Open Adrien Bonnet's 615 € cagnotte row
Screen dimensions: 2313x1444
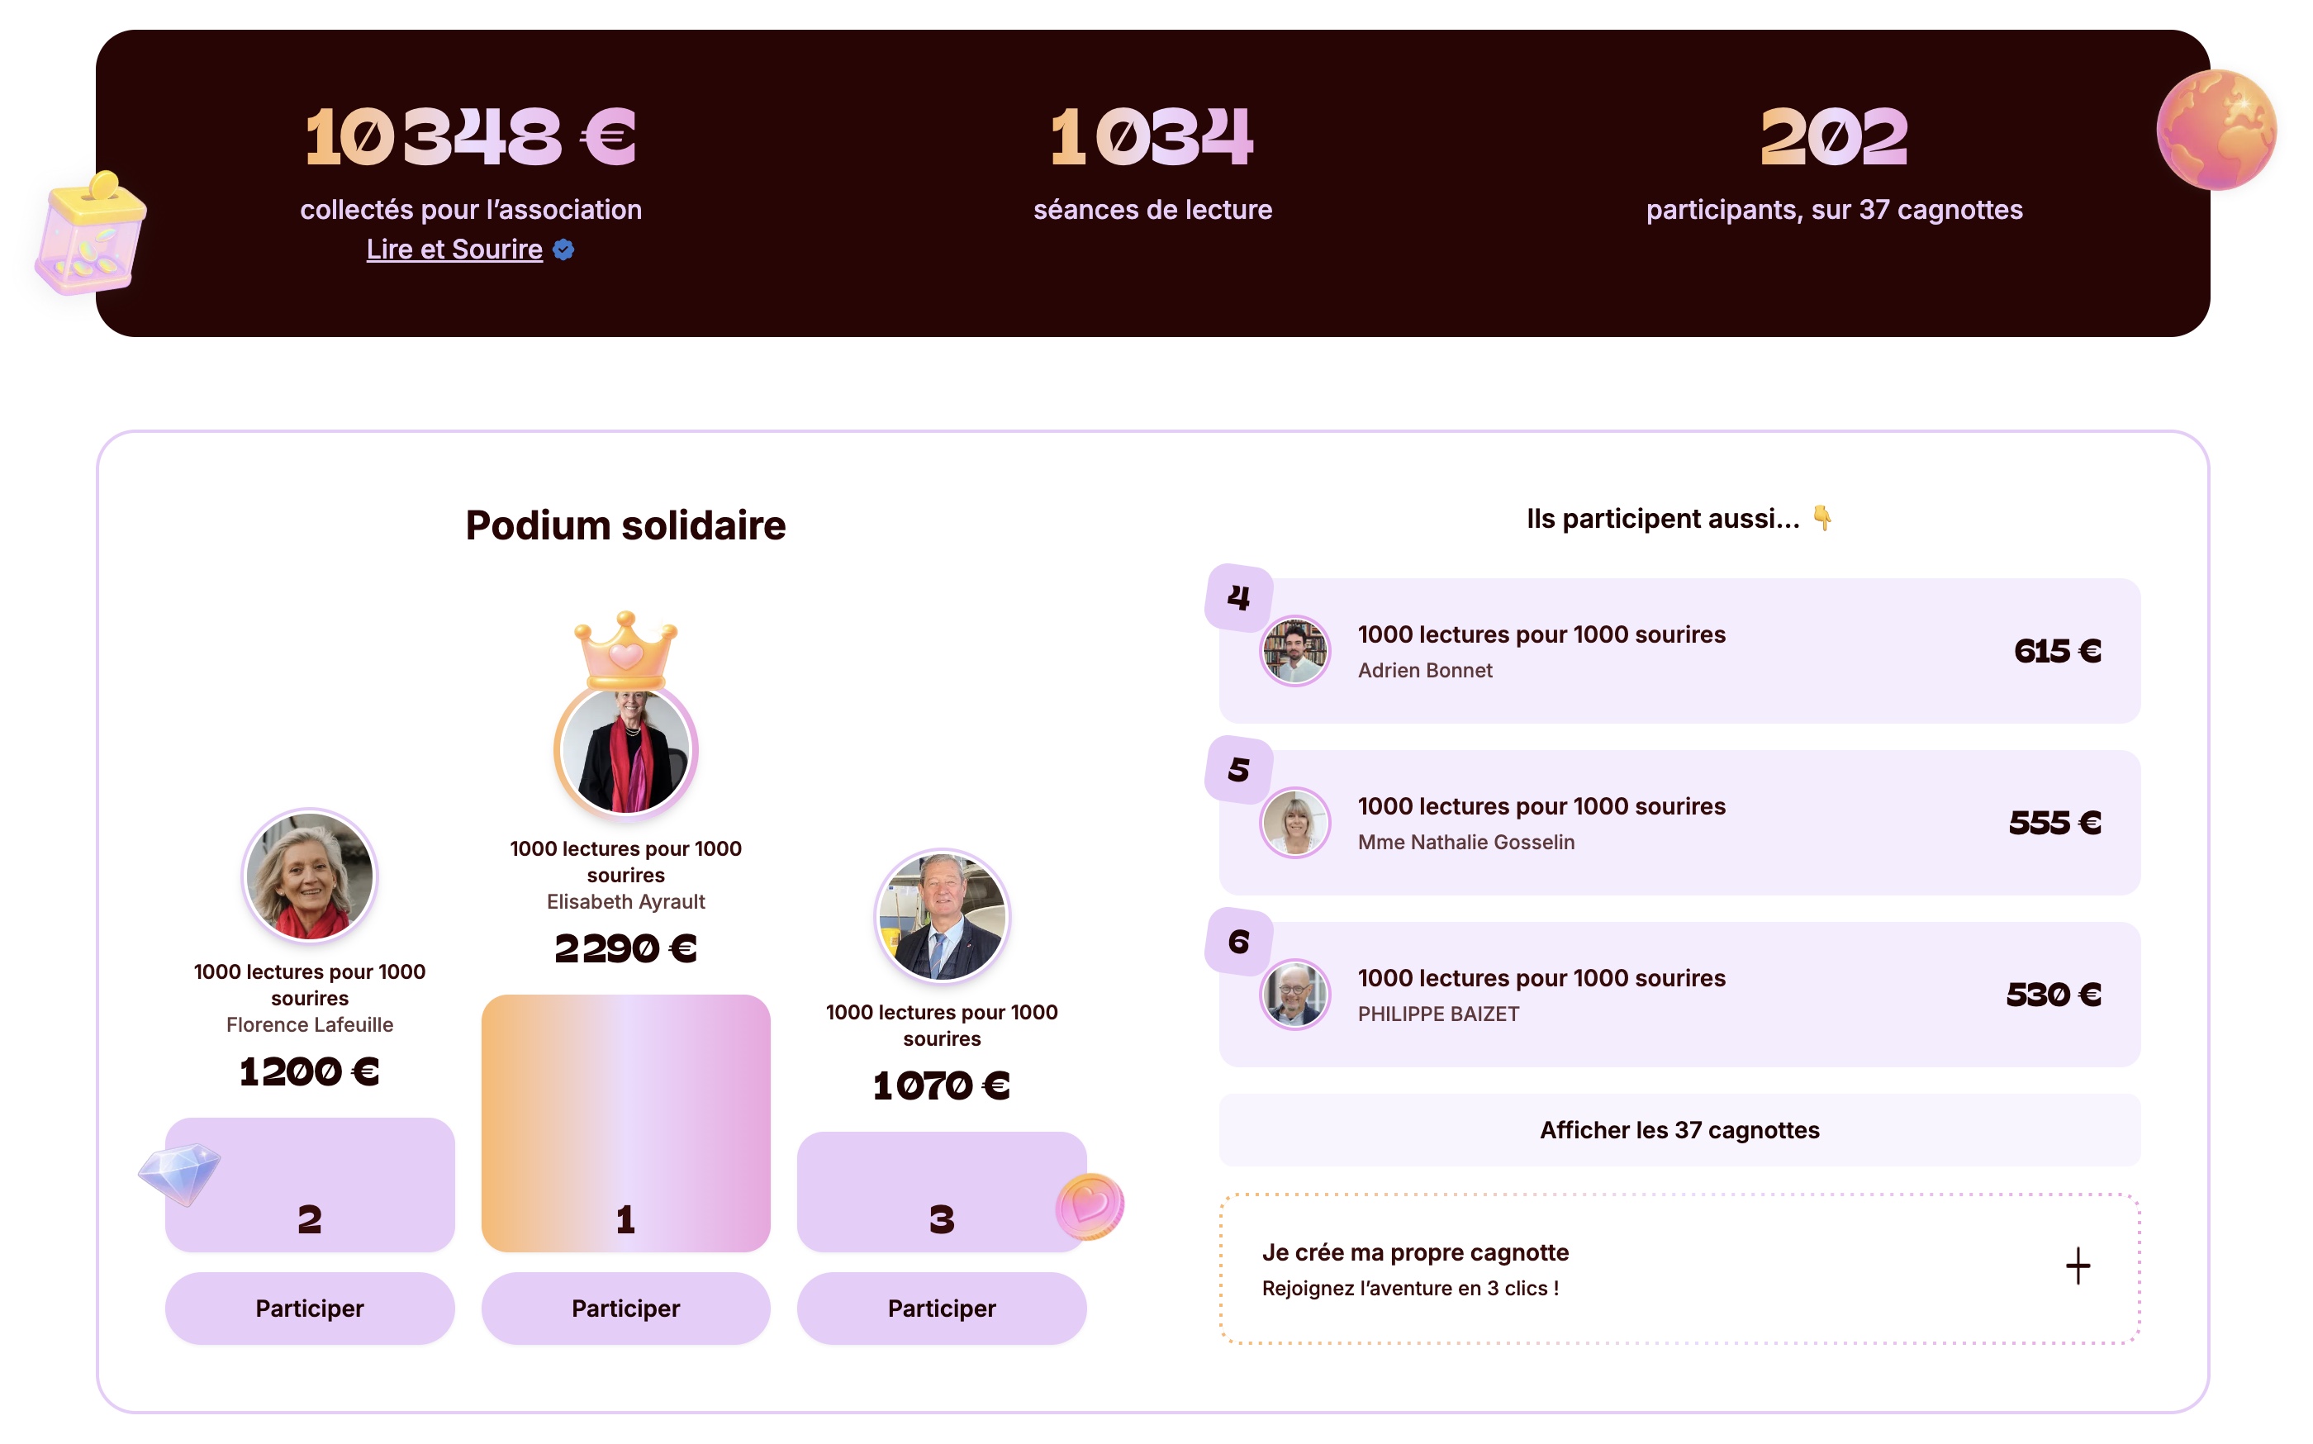click(x=1679, y=651)
